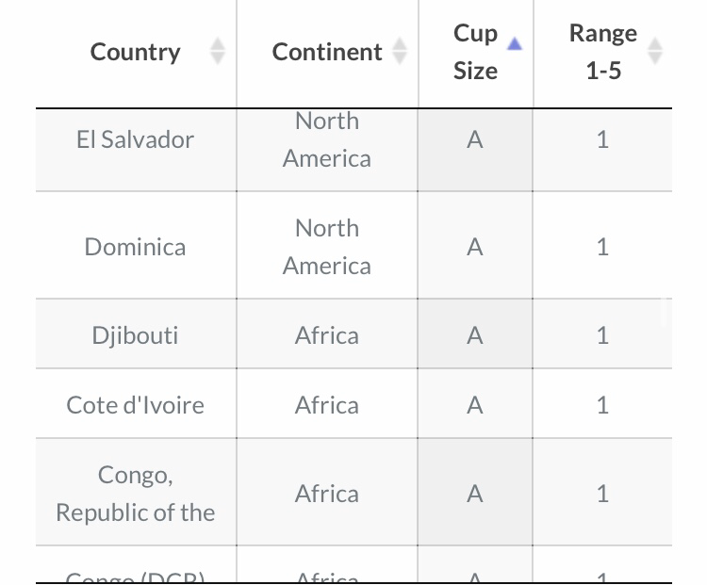The height and width of the screenshot is (585, 707).
Task: Click the Djibouti row name
Action: (135, 334)
